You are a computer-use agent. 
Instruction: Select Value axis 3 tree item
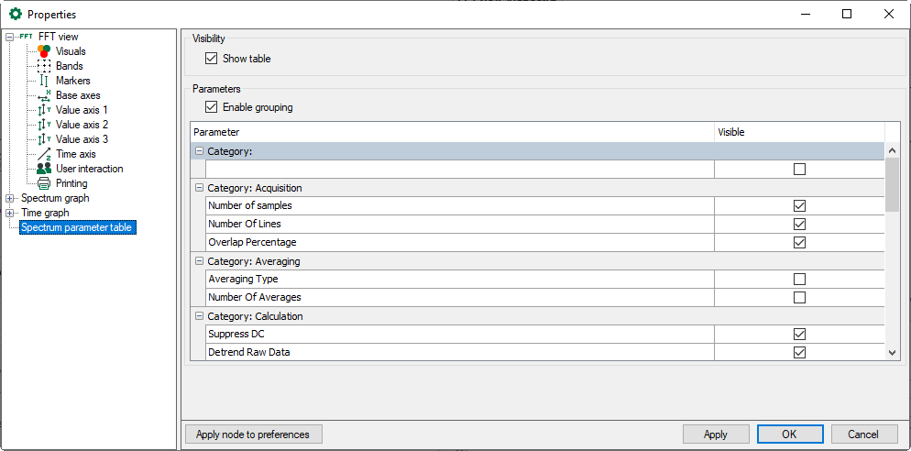pyautogui.click(x=82, y=139)
